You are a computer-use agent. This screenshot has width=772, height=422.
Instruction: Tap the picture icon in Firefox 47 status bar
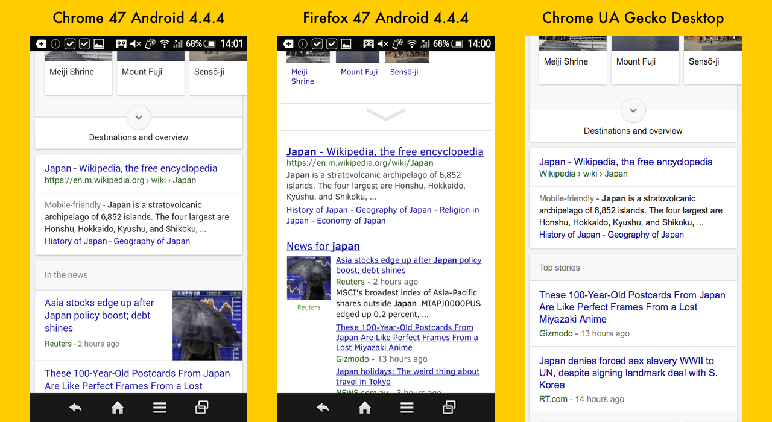346,43
